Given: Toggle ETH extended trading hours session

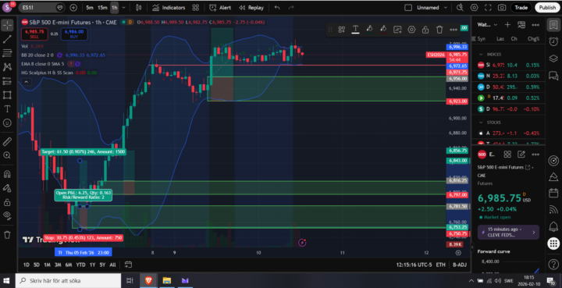Looking at the screenshot, I should click(x=440, y=265).
